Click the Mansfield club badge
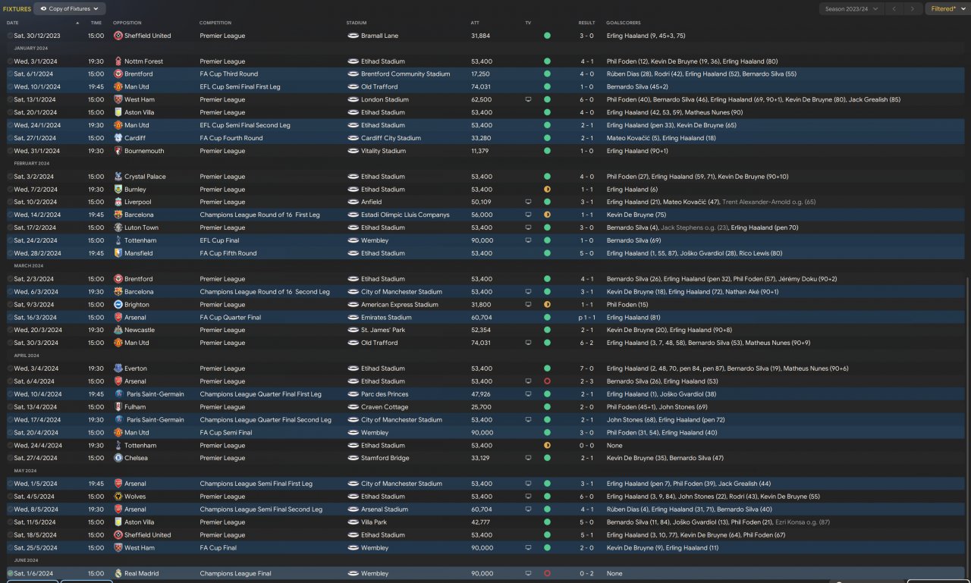This screenshot has height=583, width=971. pos(118,253)
